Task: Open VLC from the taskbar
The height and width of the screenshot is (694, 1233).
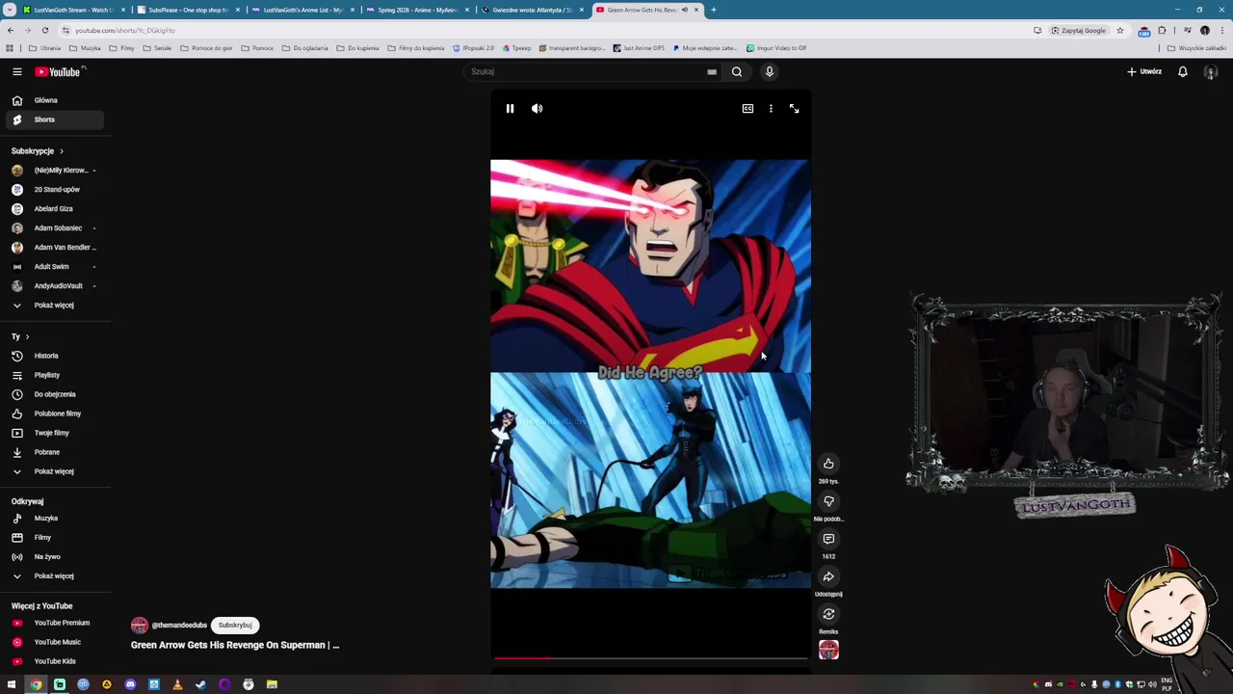Action: click(x=177, y=684)
